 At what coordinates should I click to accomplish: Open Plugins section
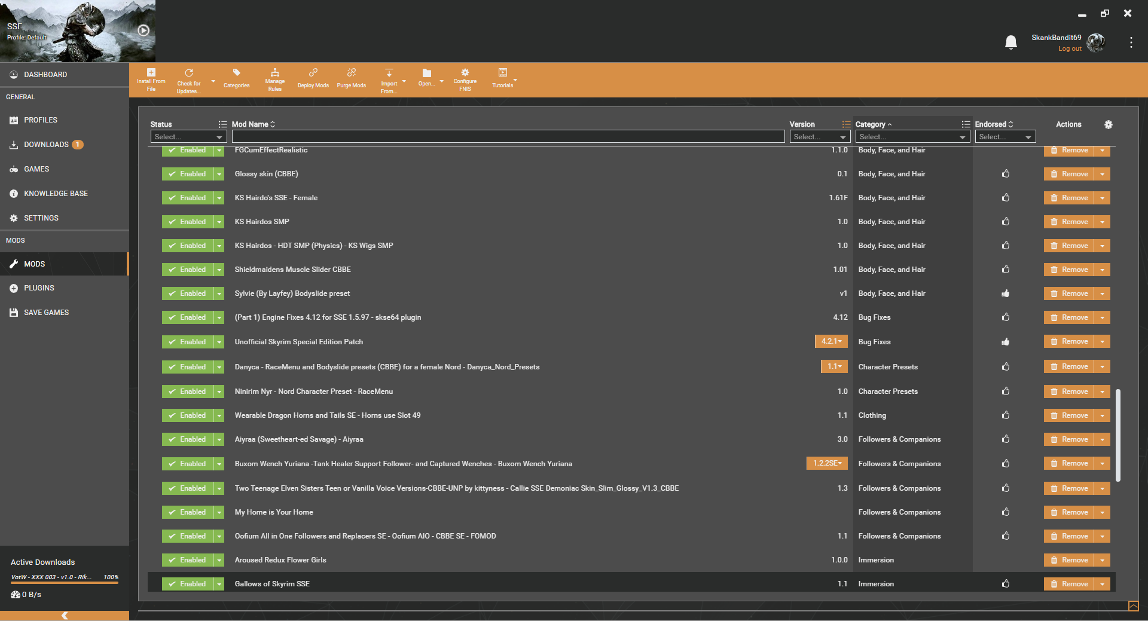(x=64, y=288)
